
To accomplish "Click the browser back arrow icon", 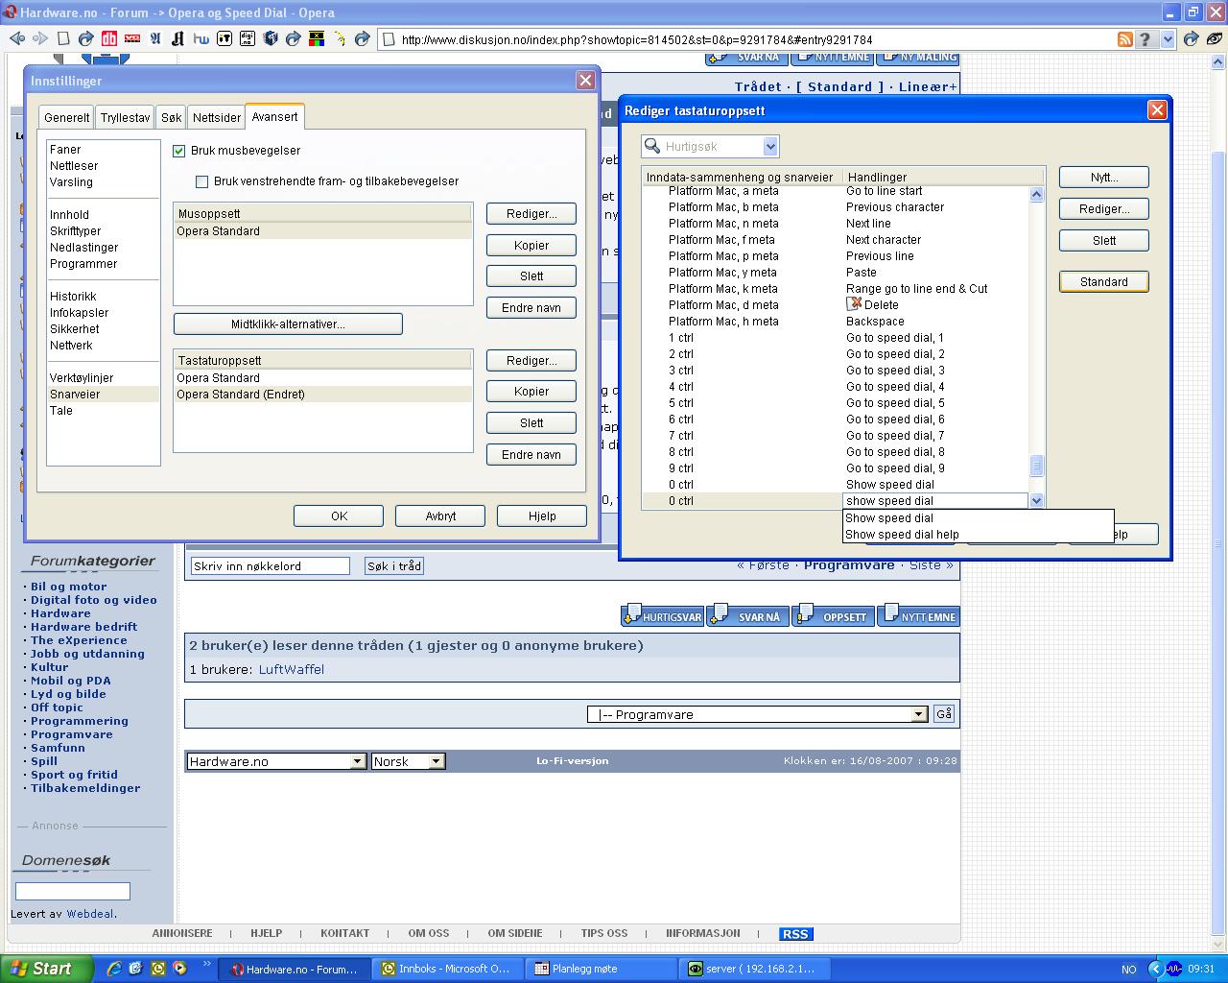I will tap(16, 38).
